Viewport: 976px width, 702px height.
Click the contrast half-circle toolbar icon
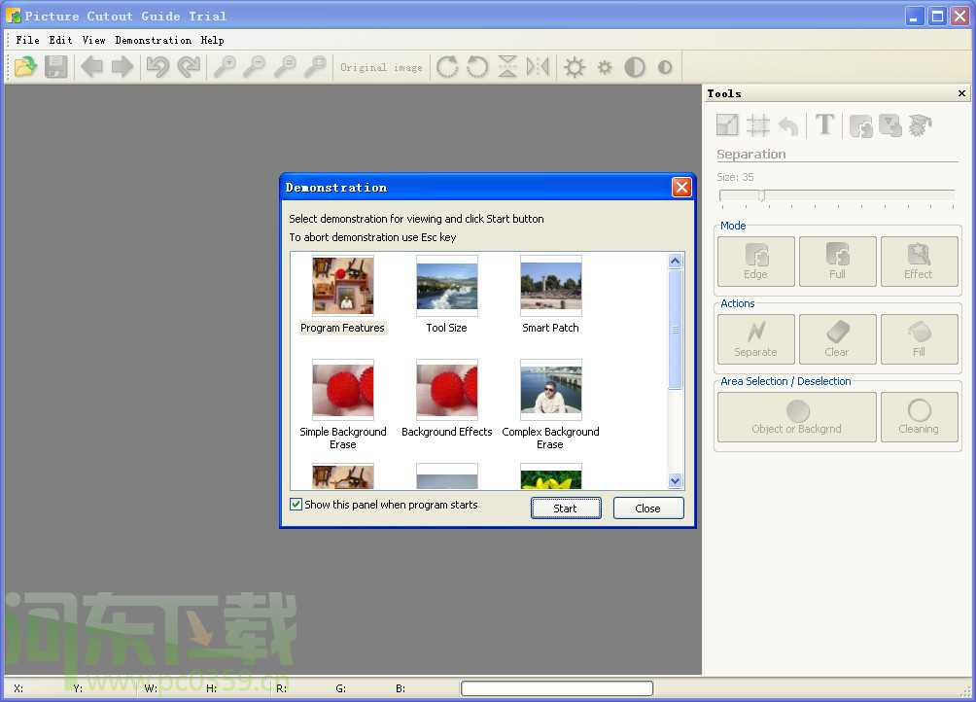[x=635, y=66]
